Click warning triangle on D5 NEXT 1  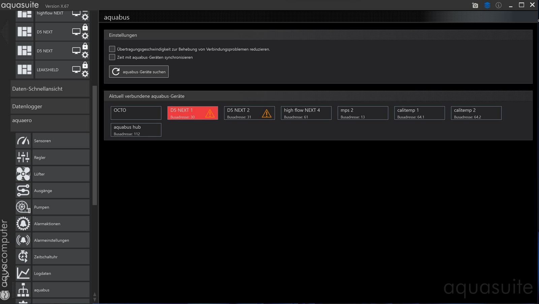pyautogui.click(x=210, y=113)
